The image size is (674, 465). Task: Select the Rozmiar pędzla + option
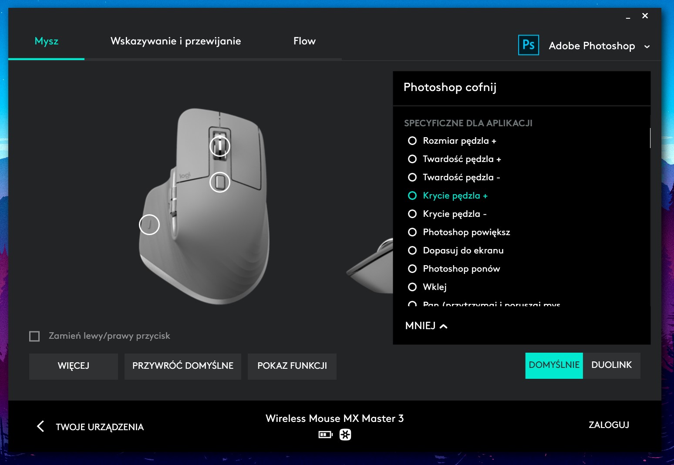tap(452, 141)
